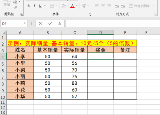Screen dimensions: 160x115
Task: Open Insert Function fx dialog
Action: tap(59, 23)
